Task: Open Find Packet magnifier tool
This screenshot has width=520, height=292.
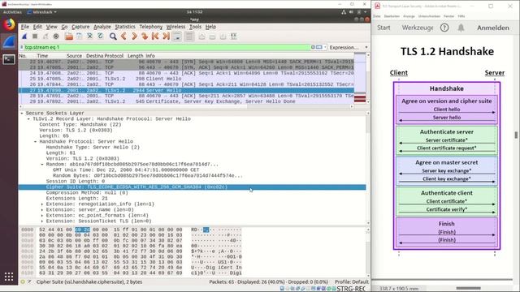Action: tap(113, 36)
